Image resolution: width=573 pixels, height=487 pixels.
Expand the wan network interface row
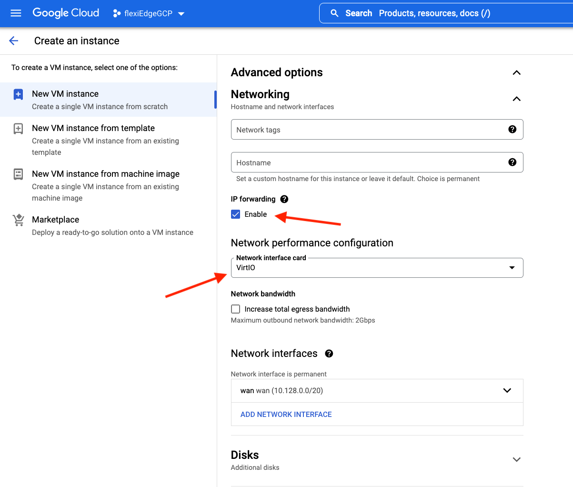[507, 391]
